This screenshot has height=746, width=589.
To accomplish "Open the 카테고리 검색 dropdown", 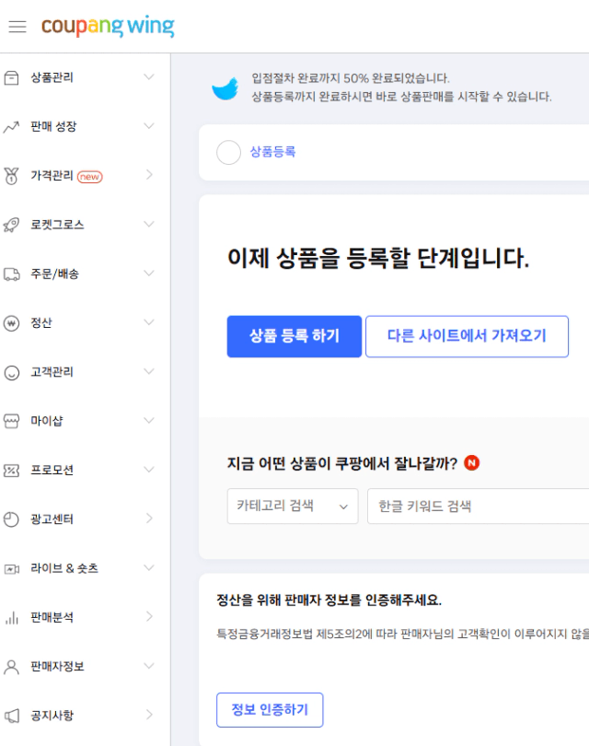I will click(x=293, y=507).
